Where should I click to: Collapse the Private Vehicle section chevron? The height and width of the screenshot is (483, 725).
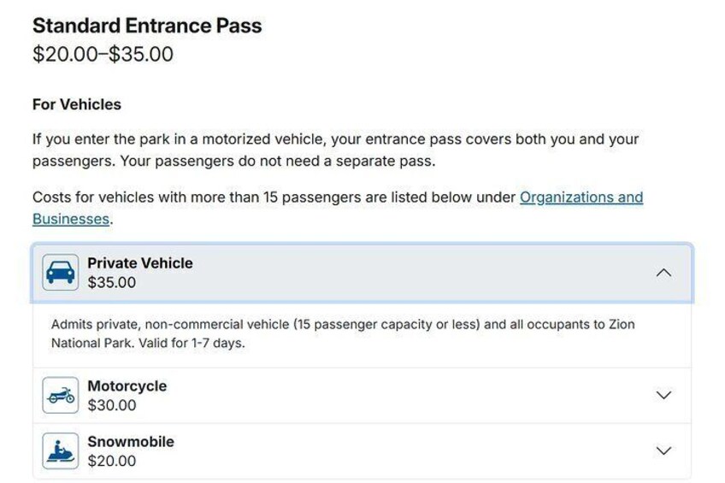point(663,273)
